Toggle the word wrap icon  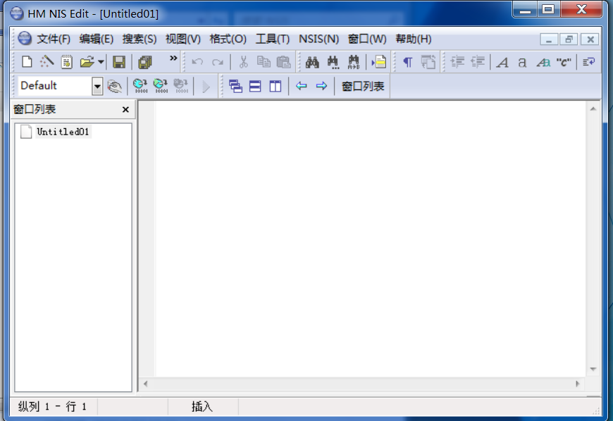click(x=589, y=62)
